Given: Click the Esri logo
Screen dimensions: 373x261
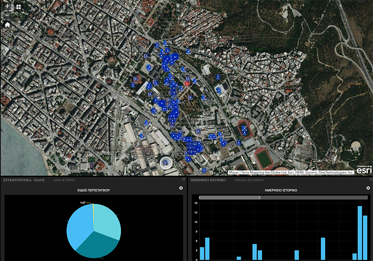Looking at the screenshot, I should click(x=364, y=169).
